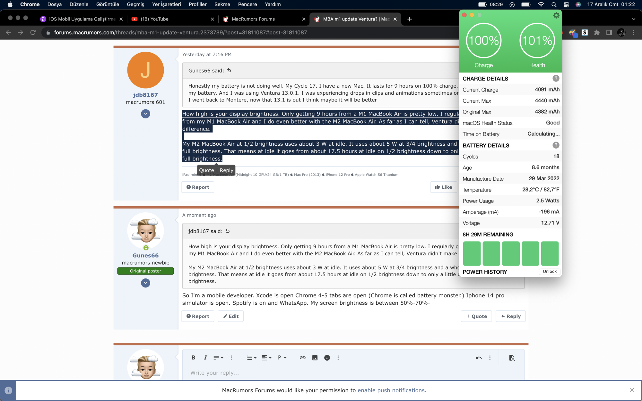Click Wi-Fi icon in menu bar
Screen dimensions: 642x401
[x=541, y=4]
